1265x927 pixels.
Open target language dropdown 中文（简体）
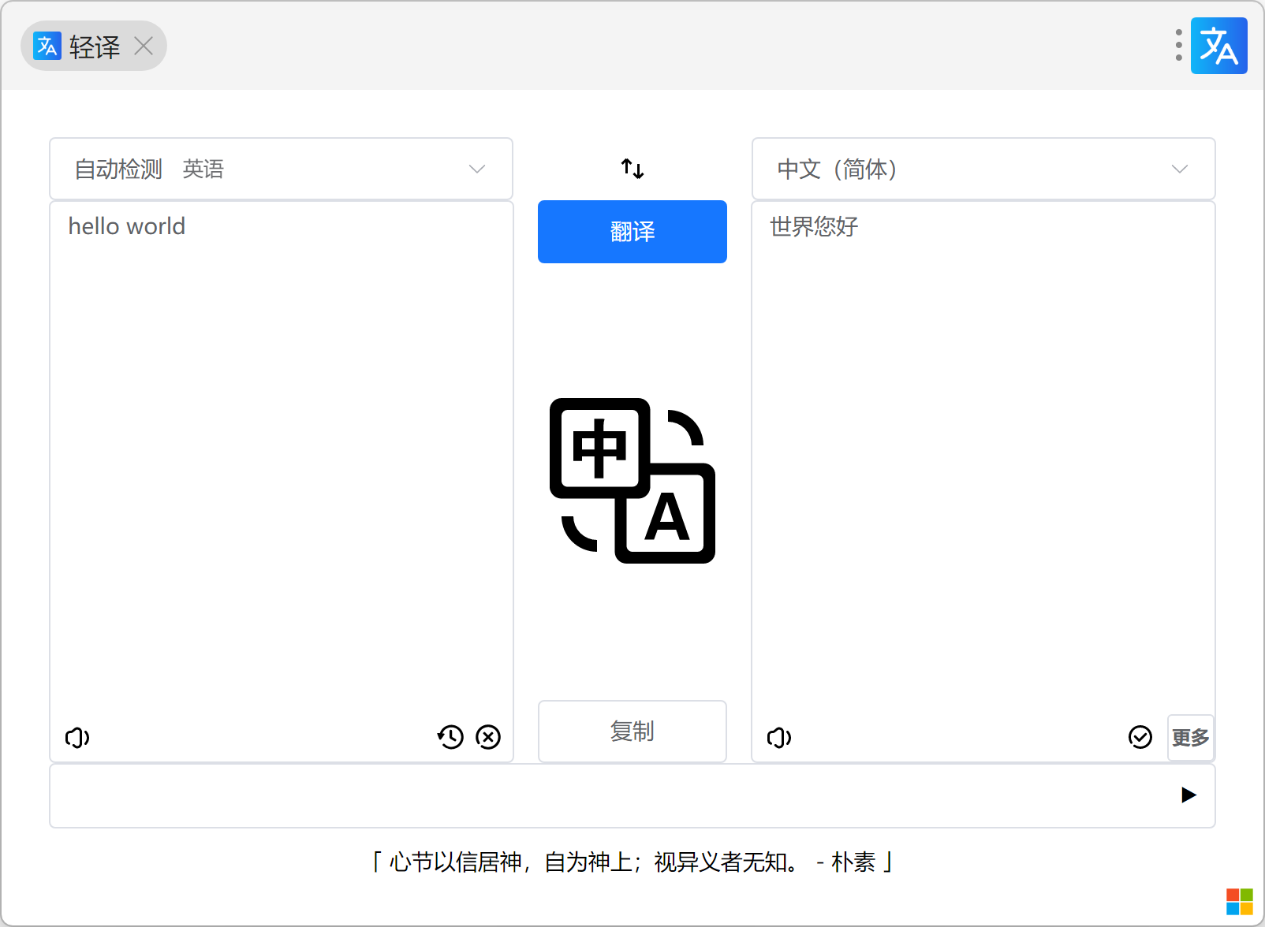(x=983, y=169)
